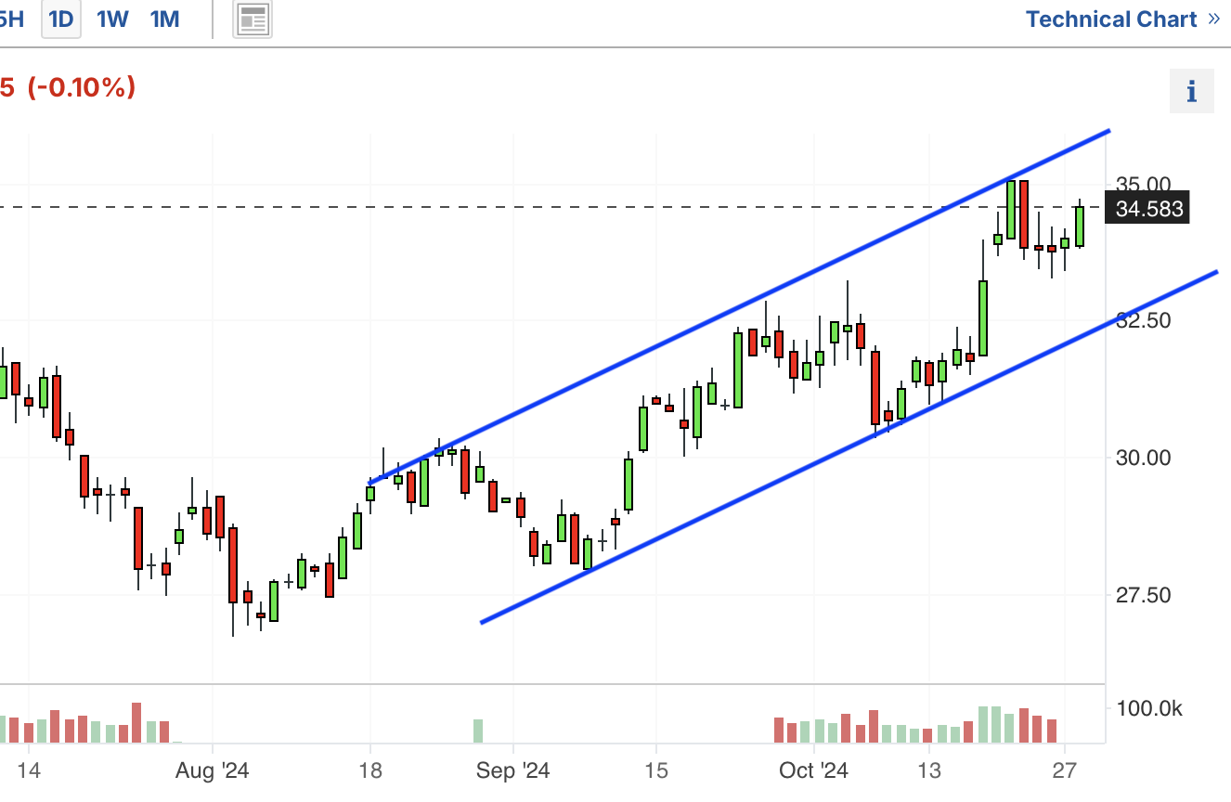The width and height of the screenshot is (1231, 802).
Task: Switch to the 1M timeframe
Action: (x=164, y=19)
